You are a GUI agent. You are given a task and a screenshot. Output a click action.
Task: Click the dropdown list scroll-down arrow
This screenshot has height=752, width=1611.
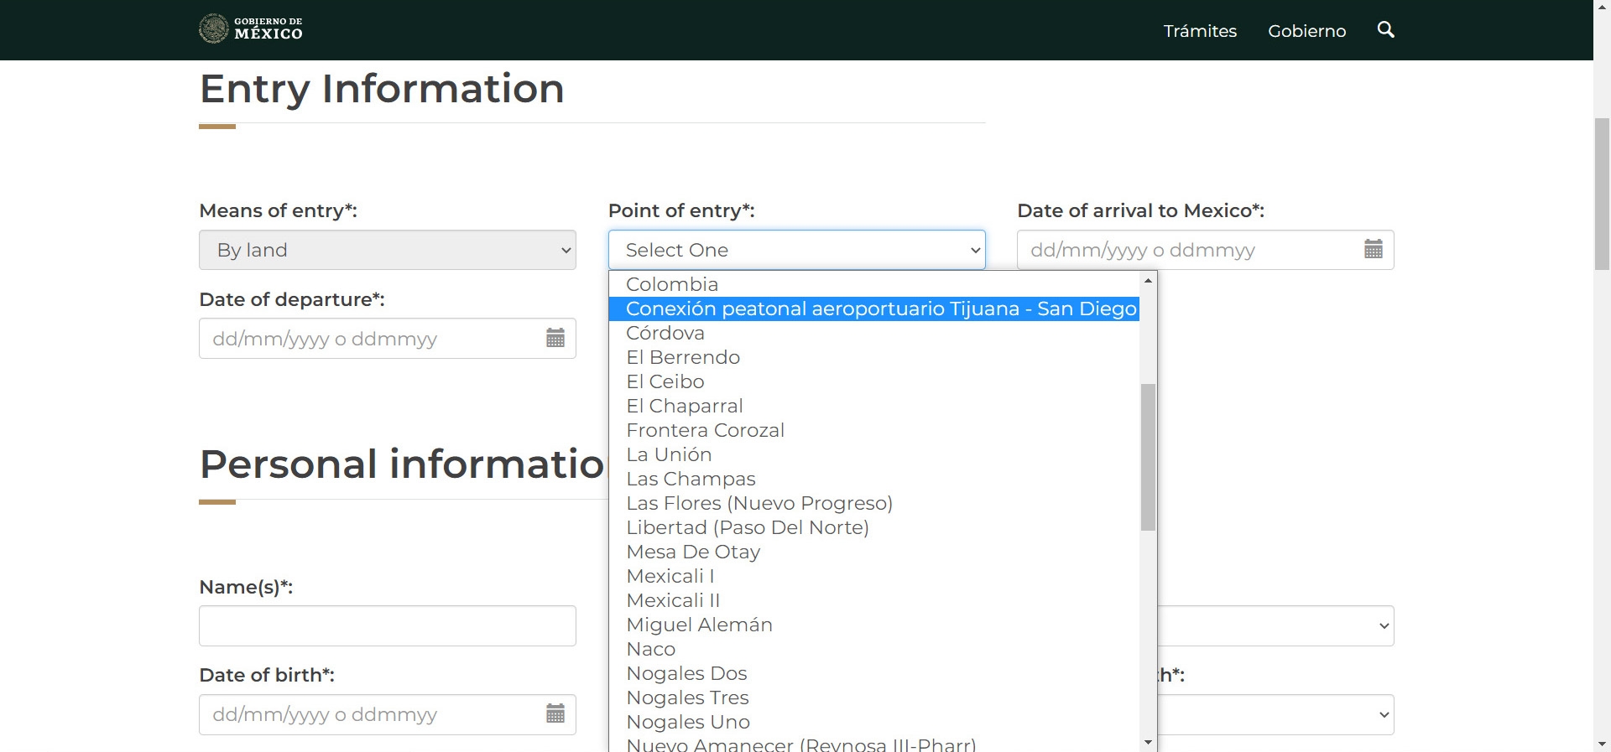(x=1148, y=742)
